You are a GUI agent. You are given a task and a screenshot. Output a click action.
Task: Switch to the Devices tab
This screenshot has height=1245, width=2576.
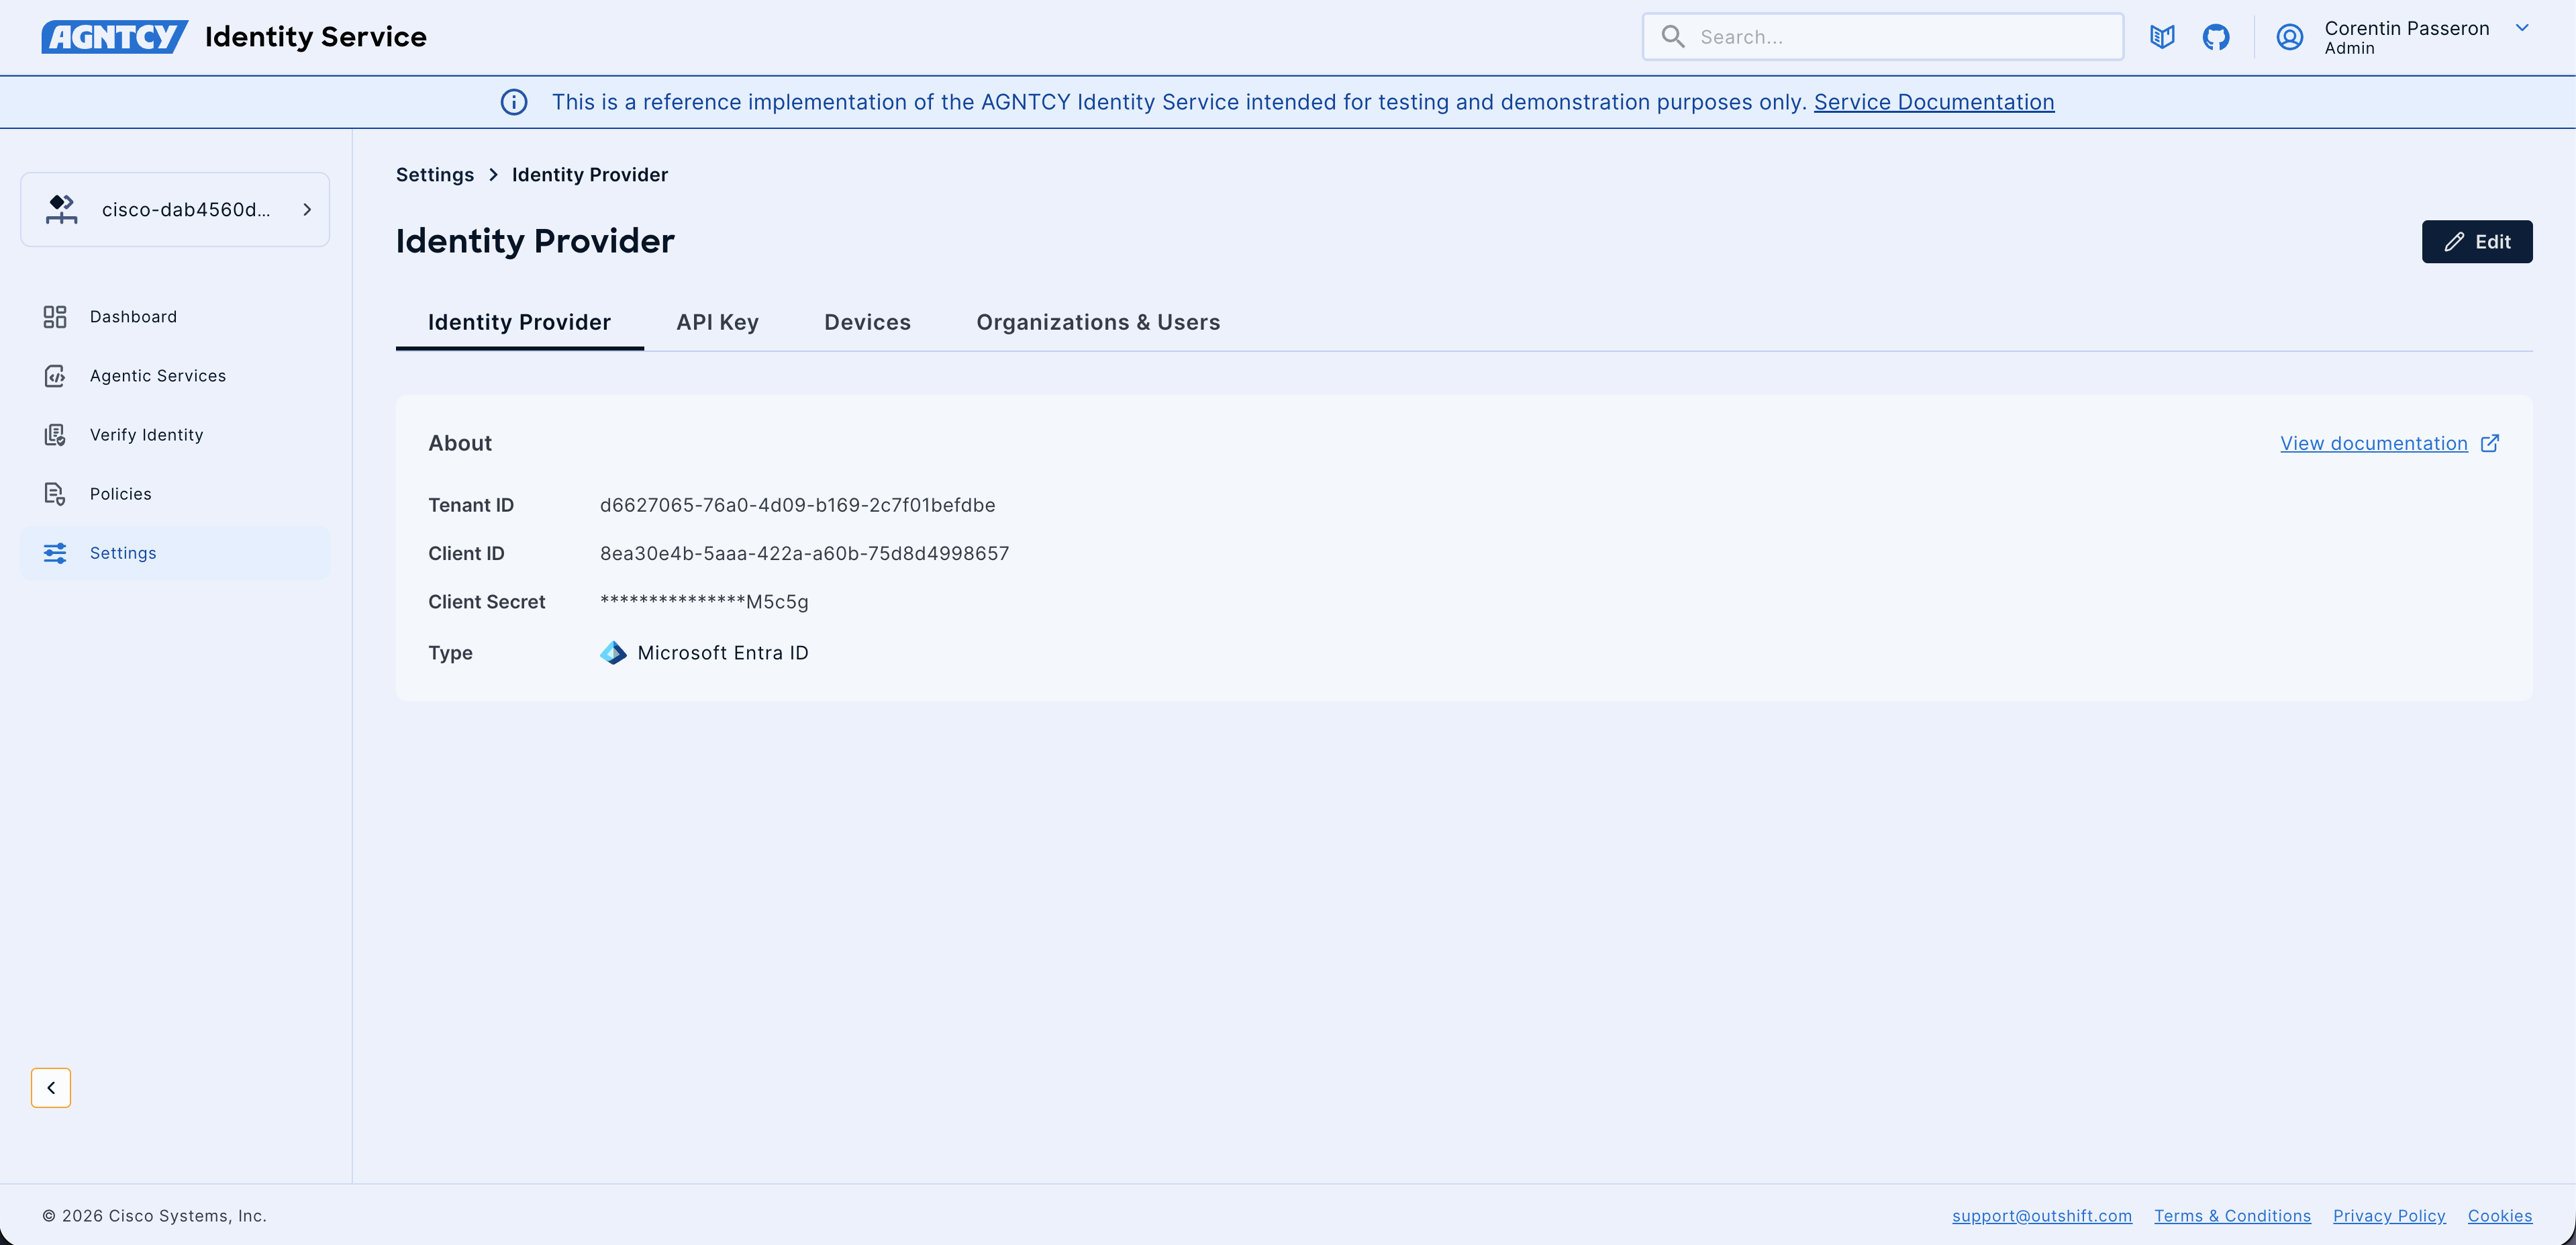pos(868,322)
